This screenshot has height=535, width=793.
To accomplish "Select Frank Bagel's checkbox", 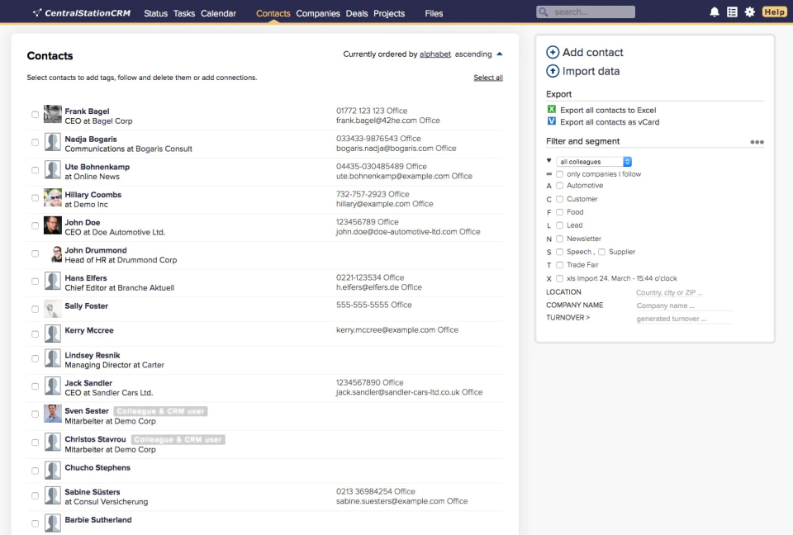I will click(35, 115).
